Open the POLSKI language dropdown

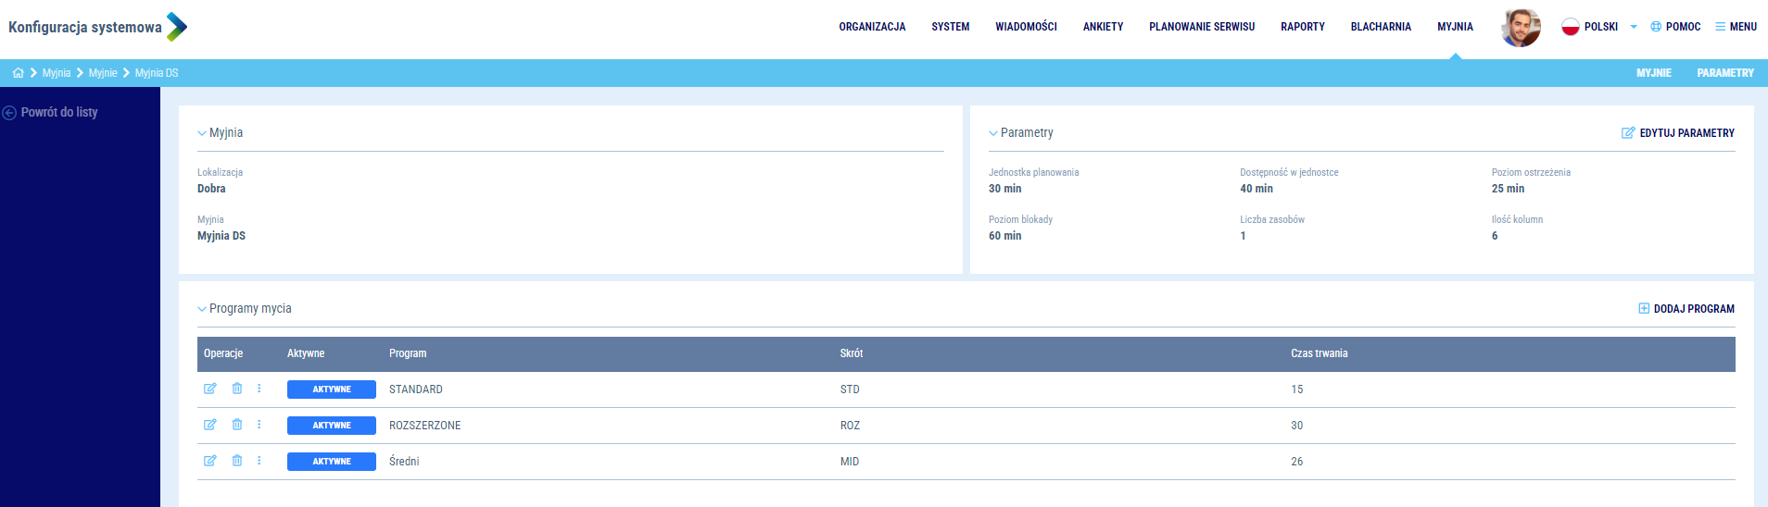[1599, 27]
